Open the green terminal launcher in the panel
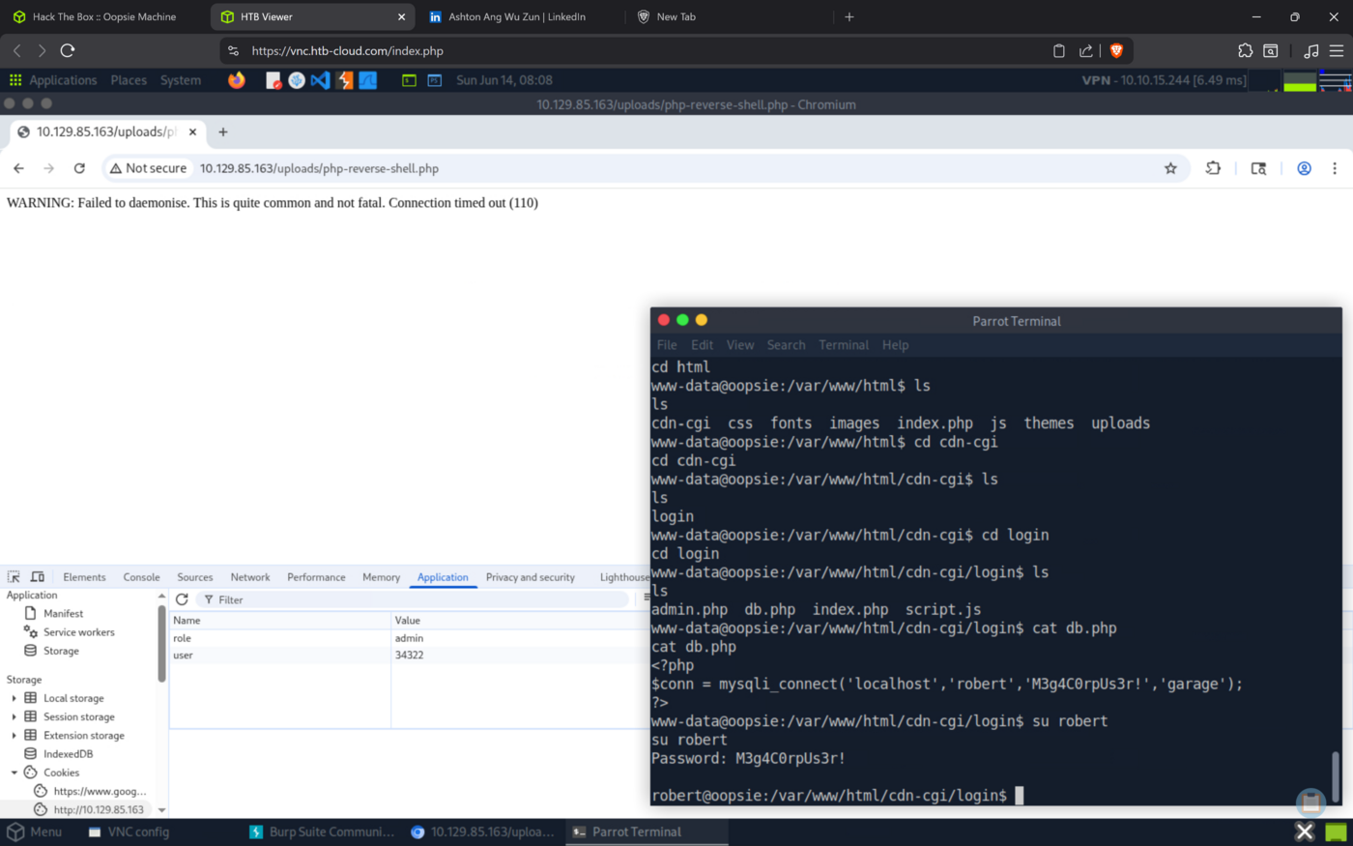This screenshot has height=846, width=1353. coord(409,80)
